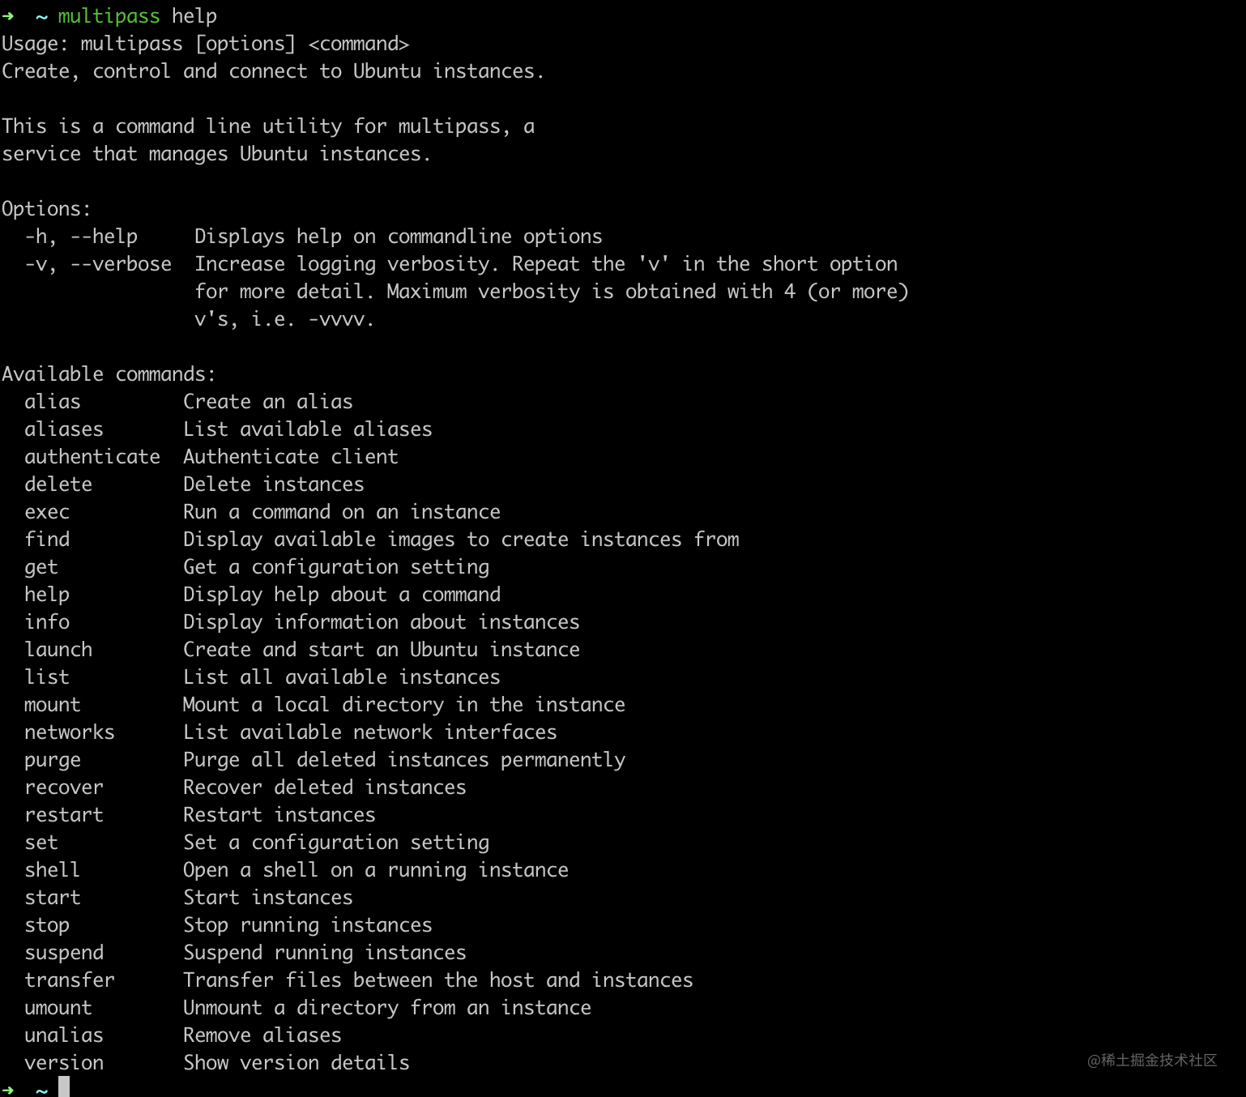Click the "--verbose" option text
1246x1097 pixels.
[x=121, y=264]
